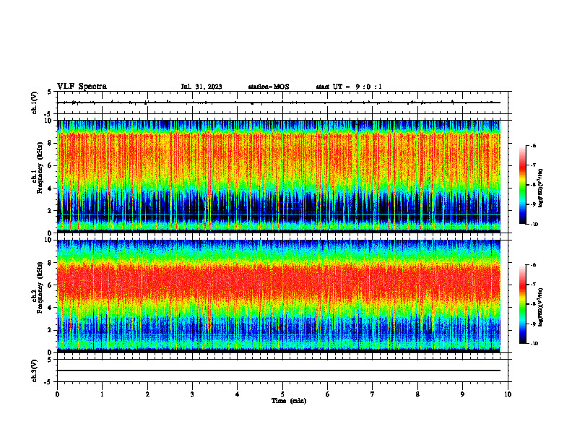The height and width of the screenshot is (442, 572).
Task: Click the log(PSD) title of ch.1 colorbar
Action: (x=541, y=188)
